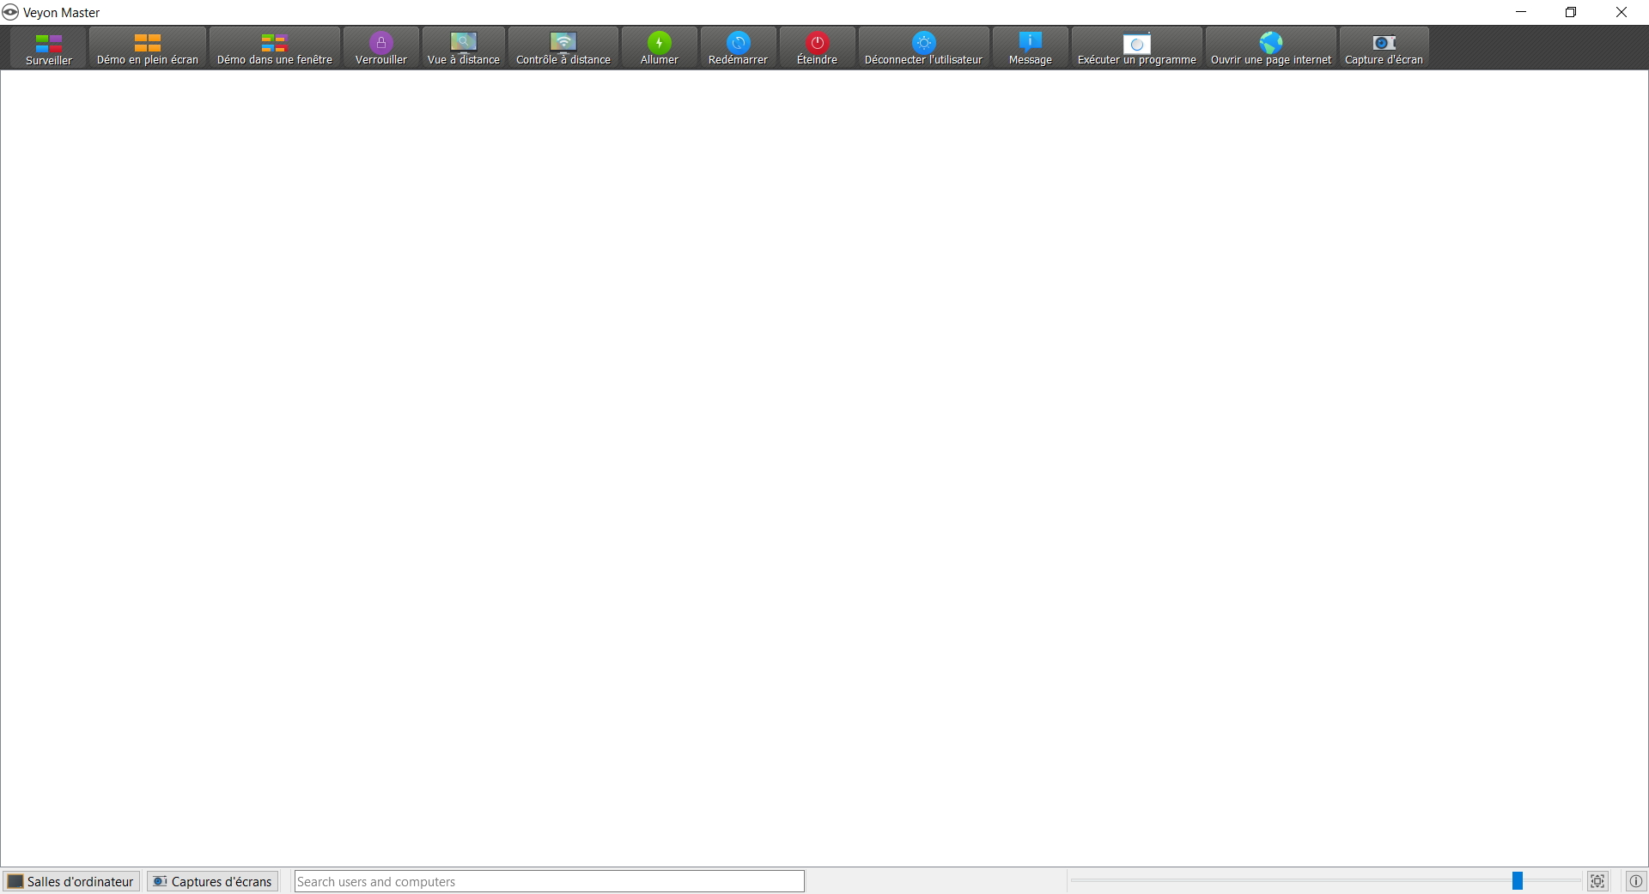
Task: Click the auto-adjust screen size icon
Action: (1597, 881)
